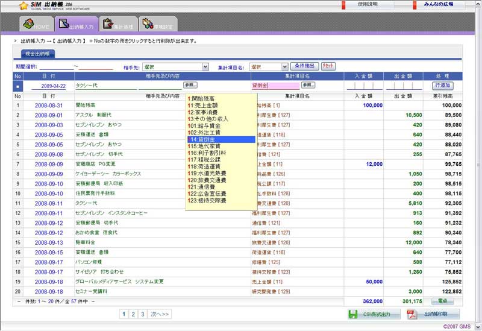Click the 環境設定 tab icon
Image resolution: width=482 pixels, height=331 pixels.
147,24
